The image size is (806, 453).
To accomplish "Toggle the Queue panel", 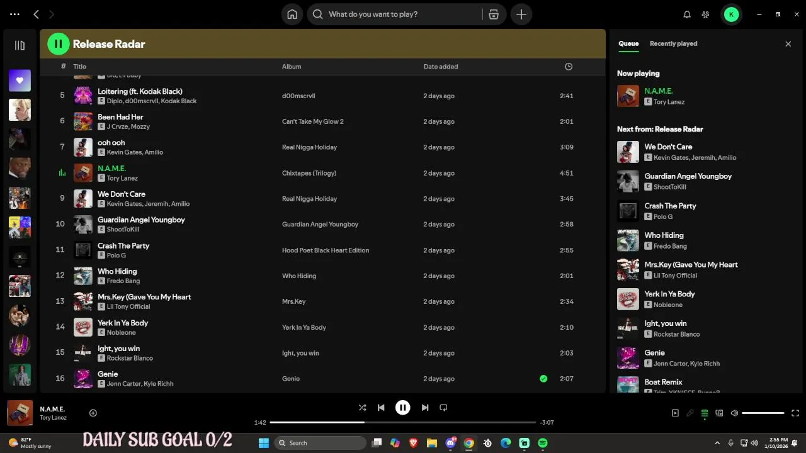I will tap(705, 413).
